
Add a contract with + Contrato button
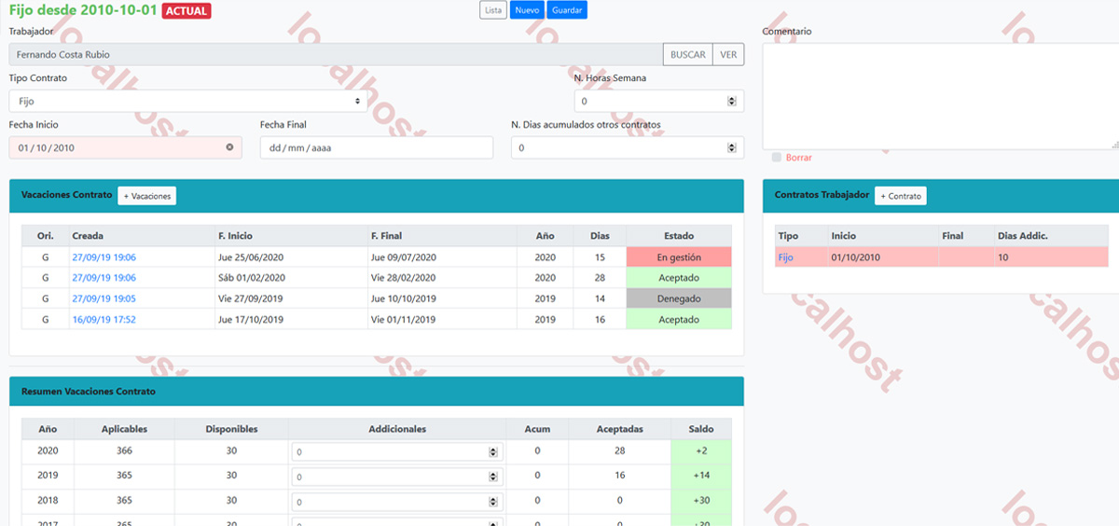click(x=901, y=196)
